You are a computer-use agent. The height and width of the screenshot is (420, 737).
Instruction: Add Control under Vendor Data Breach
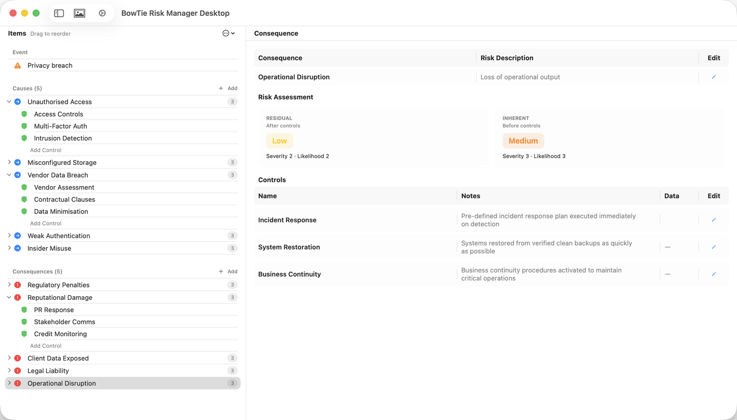pyautogui.click(x=46, y=223)
